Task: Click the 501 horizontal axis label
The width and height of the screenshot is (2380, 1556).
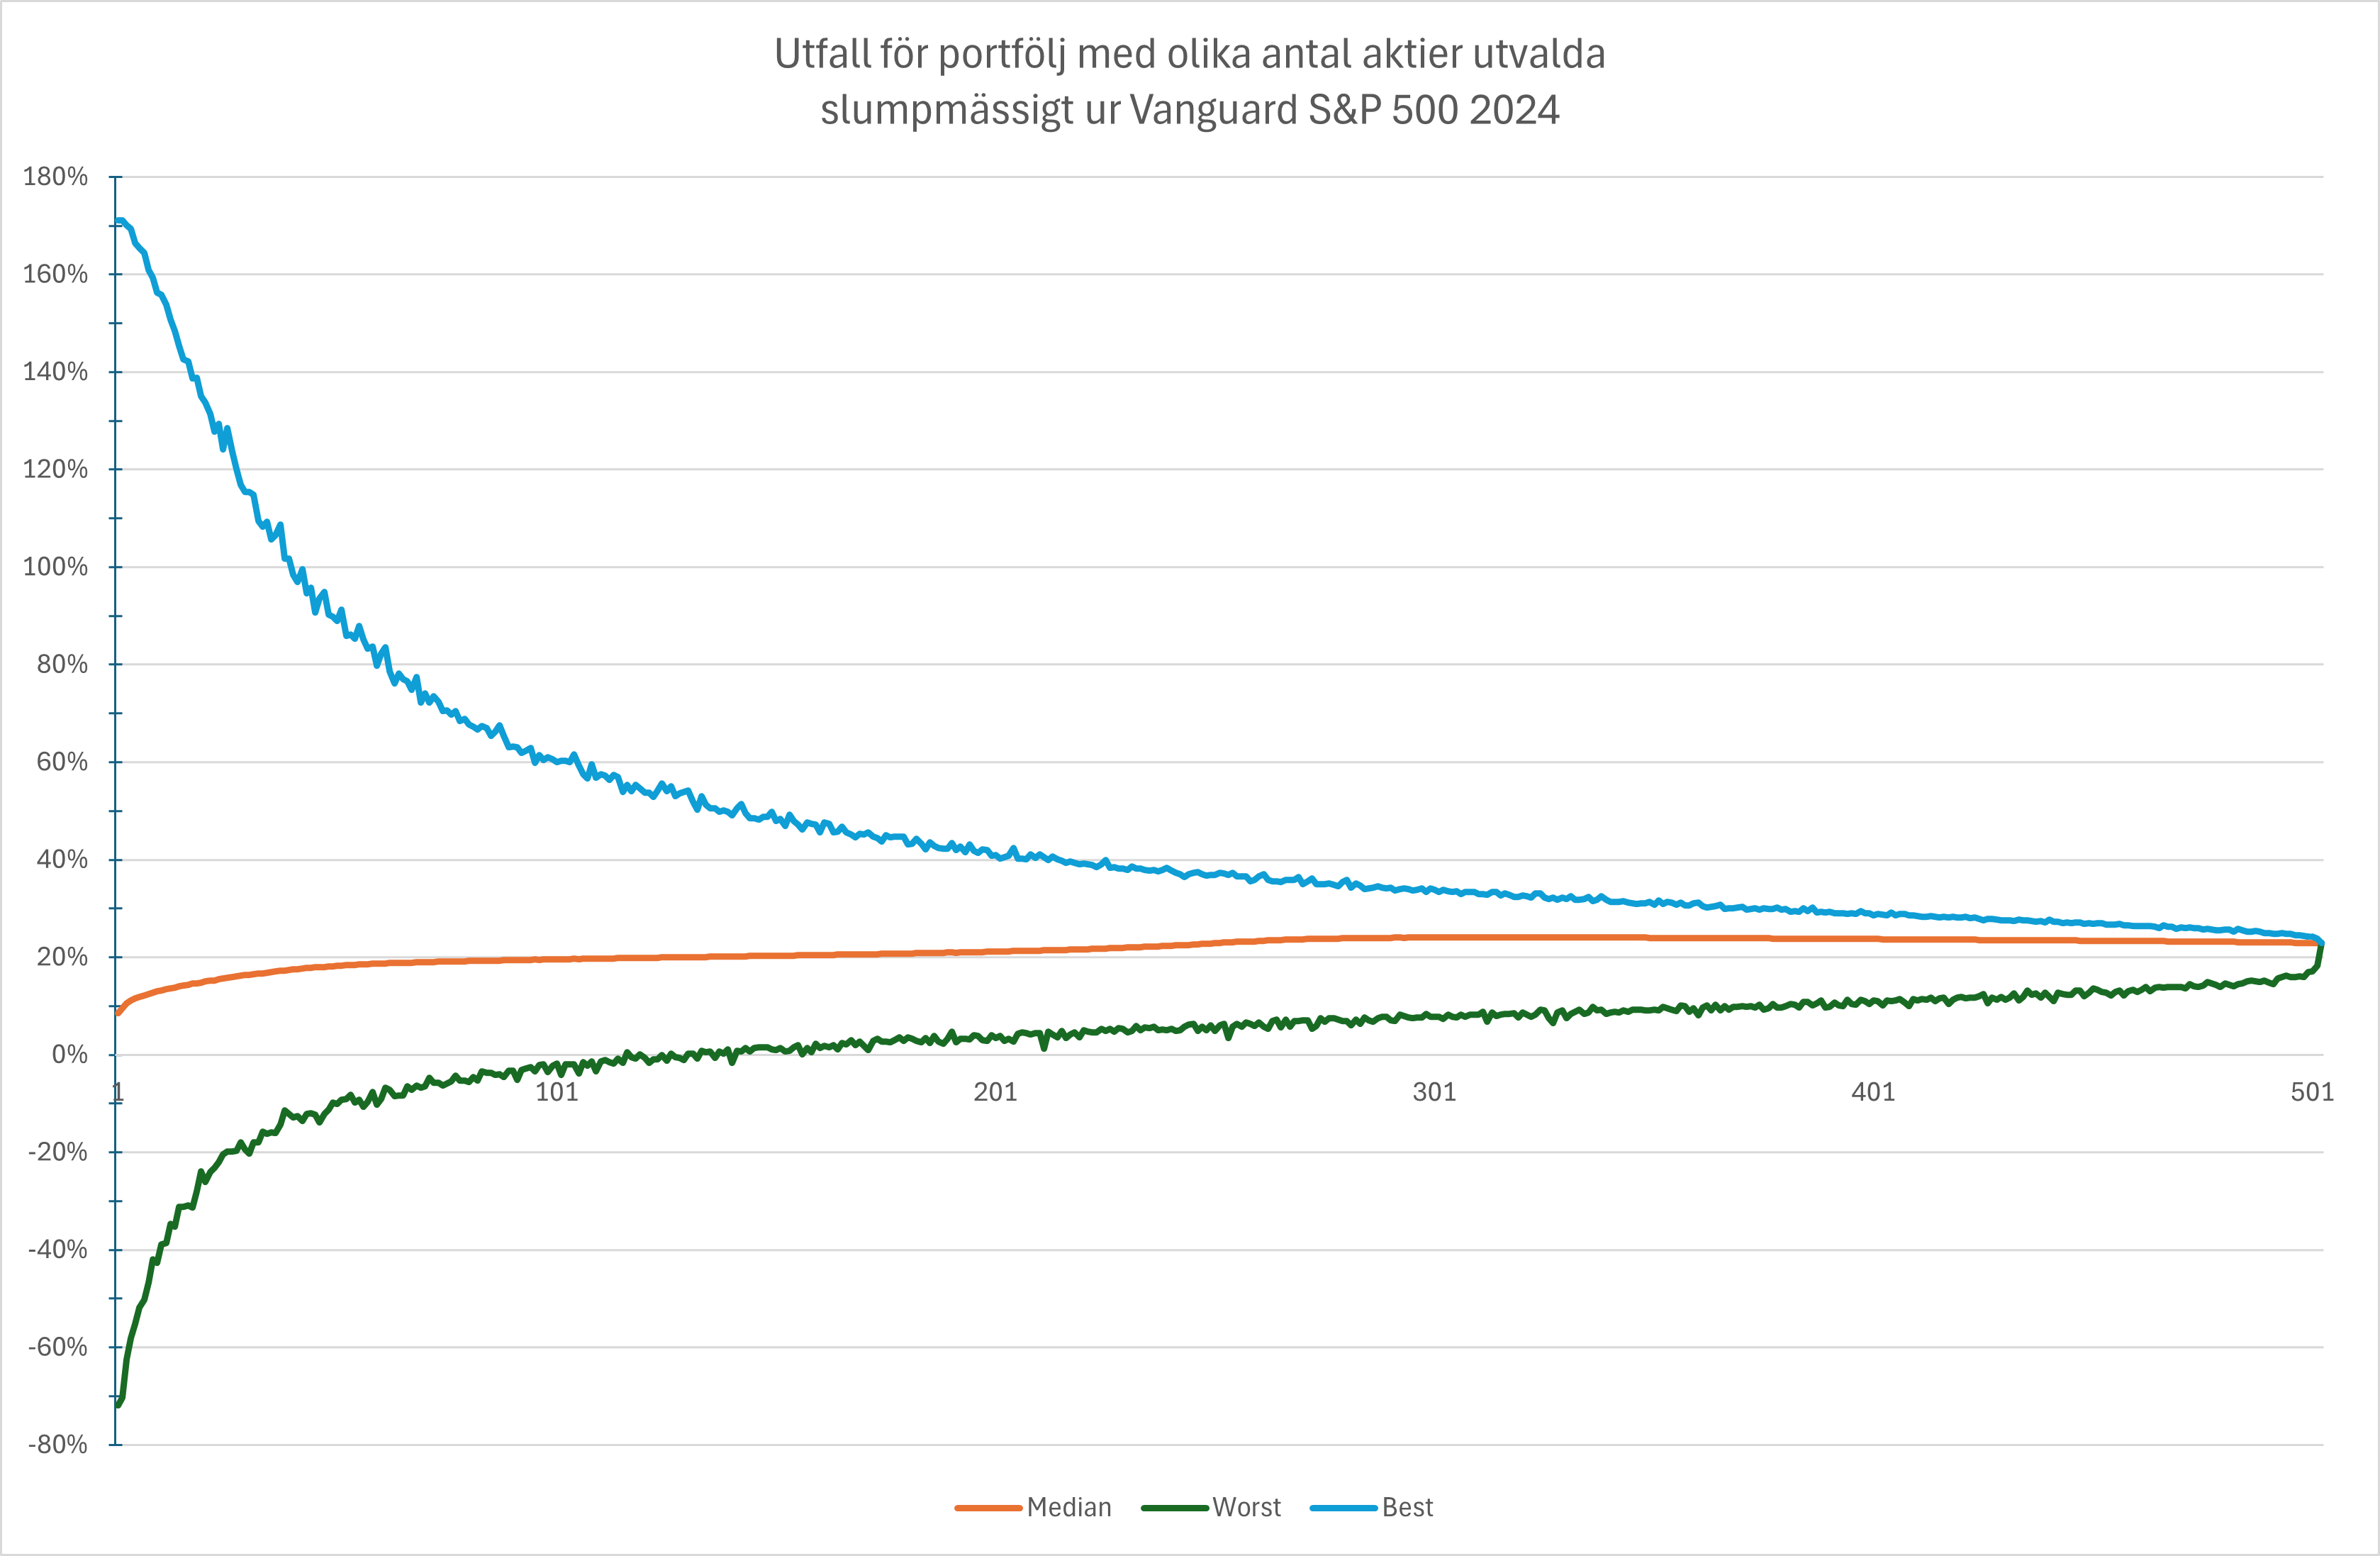Action: pos(2312,1091)
